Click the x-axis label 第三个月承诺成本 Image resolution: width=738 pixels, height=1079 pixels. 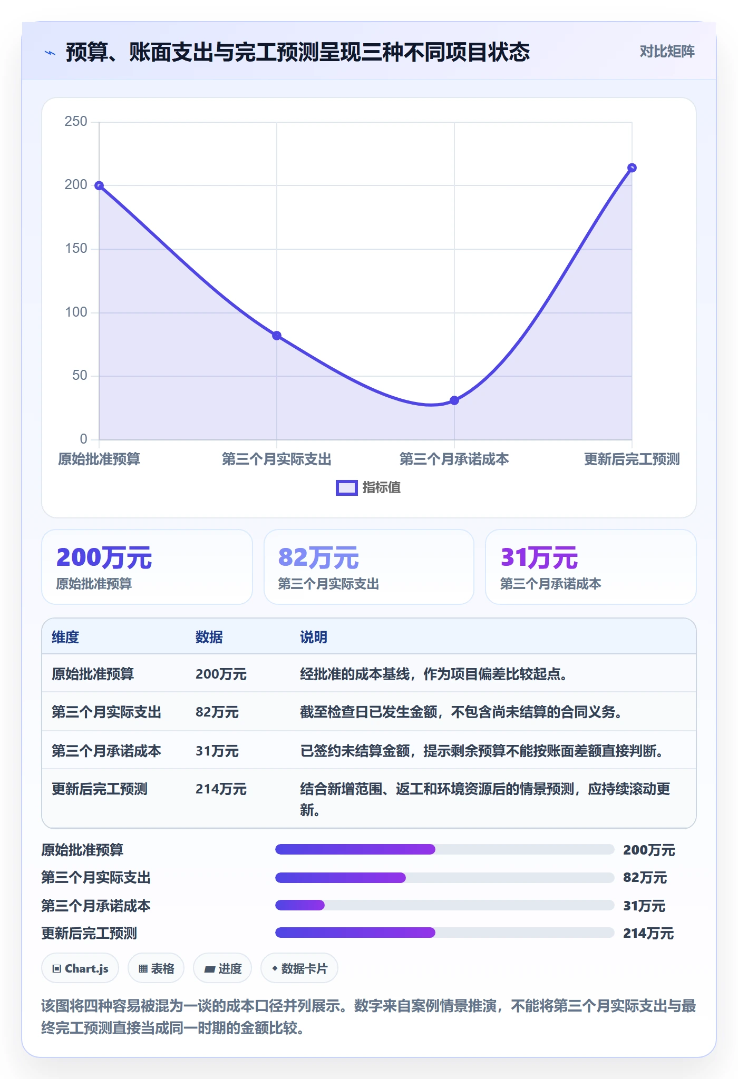point(454,459)
